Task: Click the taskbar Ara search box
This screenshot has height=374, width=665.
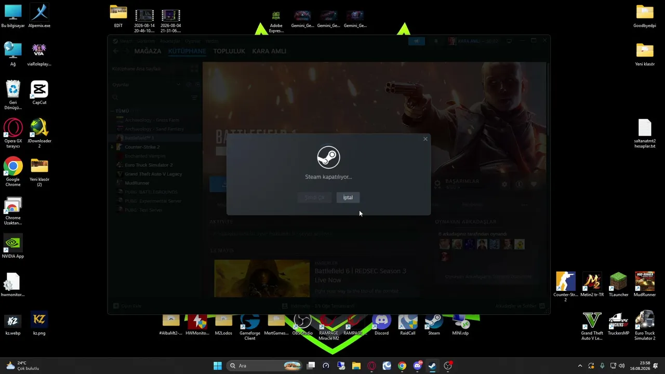Action: click(x=265, y=366)
